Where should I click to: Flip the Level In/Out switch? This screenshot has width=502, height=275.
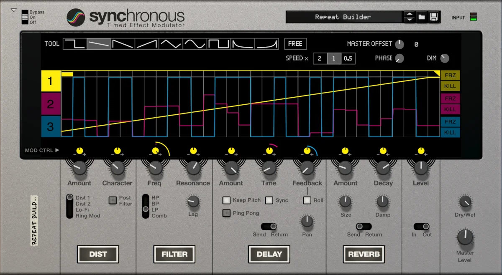[422, 227]
